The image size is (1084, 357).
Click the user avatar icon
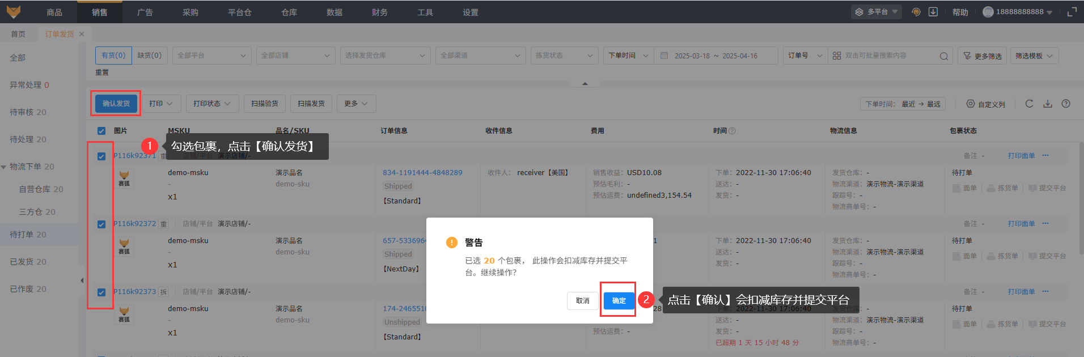pyautogui.click(x=988, y=12)
